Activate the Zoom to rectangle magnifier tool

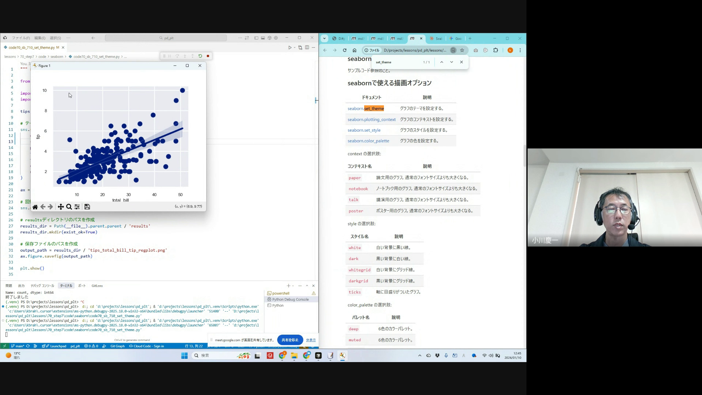point(69,207)
